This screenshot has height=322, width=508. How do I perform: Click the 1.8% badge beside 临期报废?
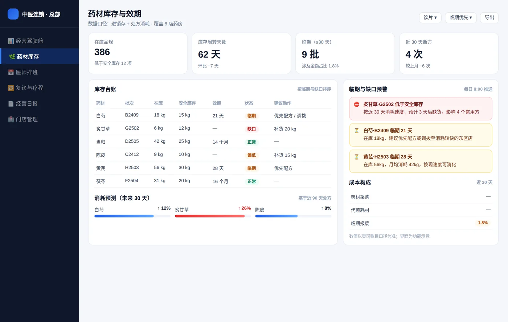click(483, 223)
